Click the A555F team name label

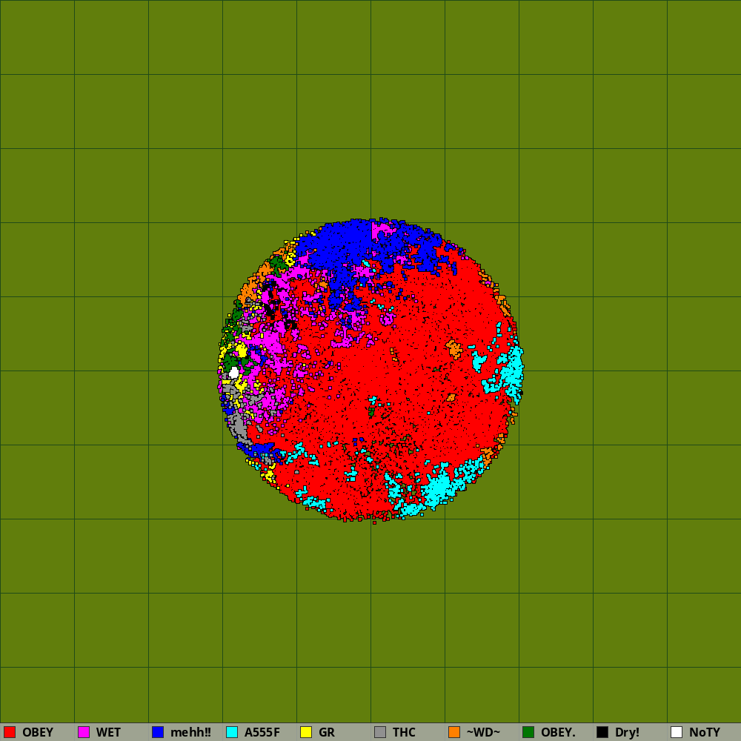(x=262, y=732)
